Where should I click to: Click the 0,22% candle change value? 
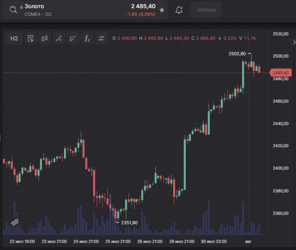(230, 38)
